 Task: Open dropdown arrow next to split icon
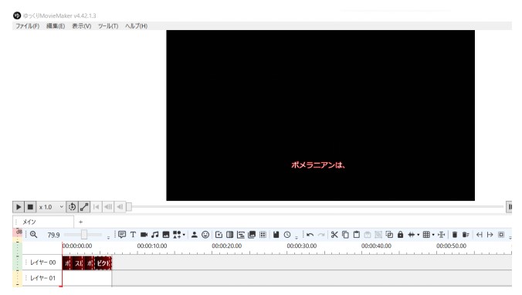[x=418, y=235]
